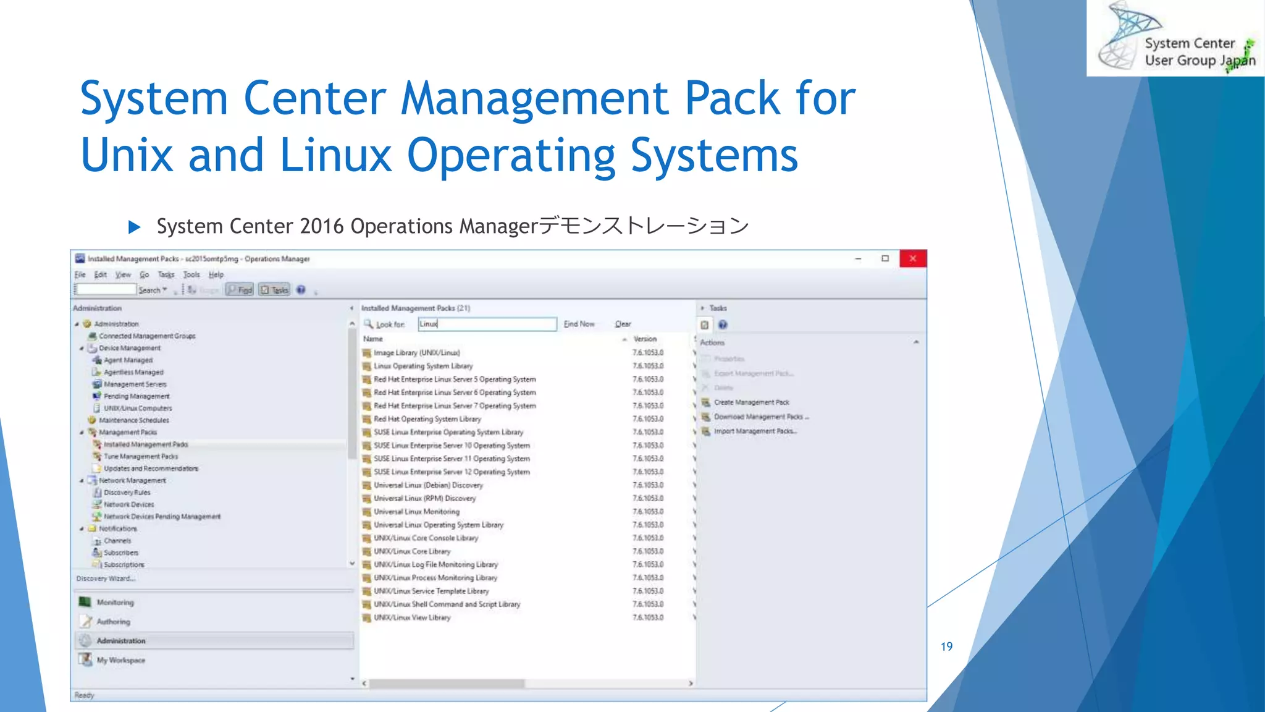Sort by the Version column header

point(645,339)
